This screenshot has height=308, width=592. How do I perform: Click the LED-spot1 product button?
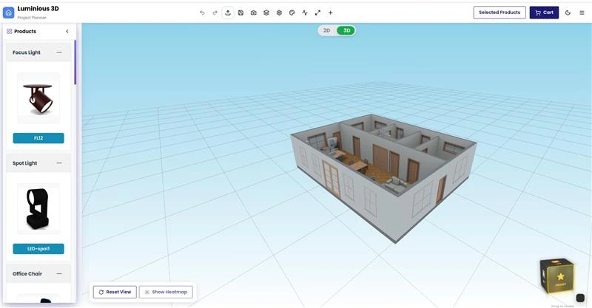pyautogui.click(x=38, y=249)
